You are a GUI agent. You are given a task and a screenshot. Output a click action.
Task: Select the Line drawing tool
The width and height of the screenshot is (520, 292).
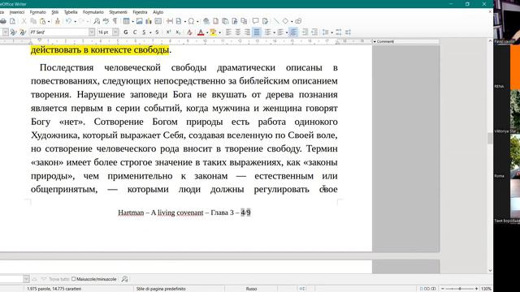276,21
